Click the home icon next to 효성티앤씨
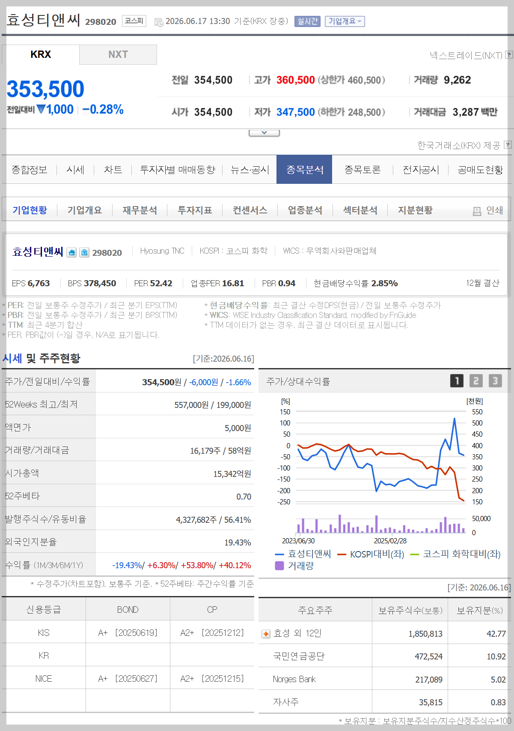The width and height of the screenshot is (514, 731). (x=71, y=252)
